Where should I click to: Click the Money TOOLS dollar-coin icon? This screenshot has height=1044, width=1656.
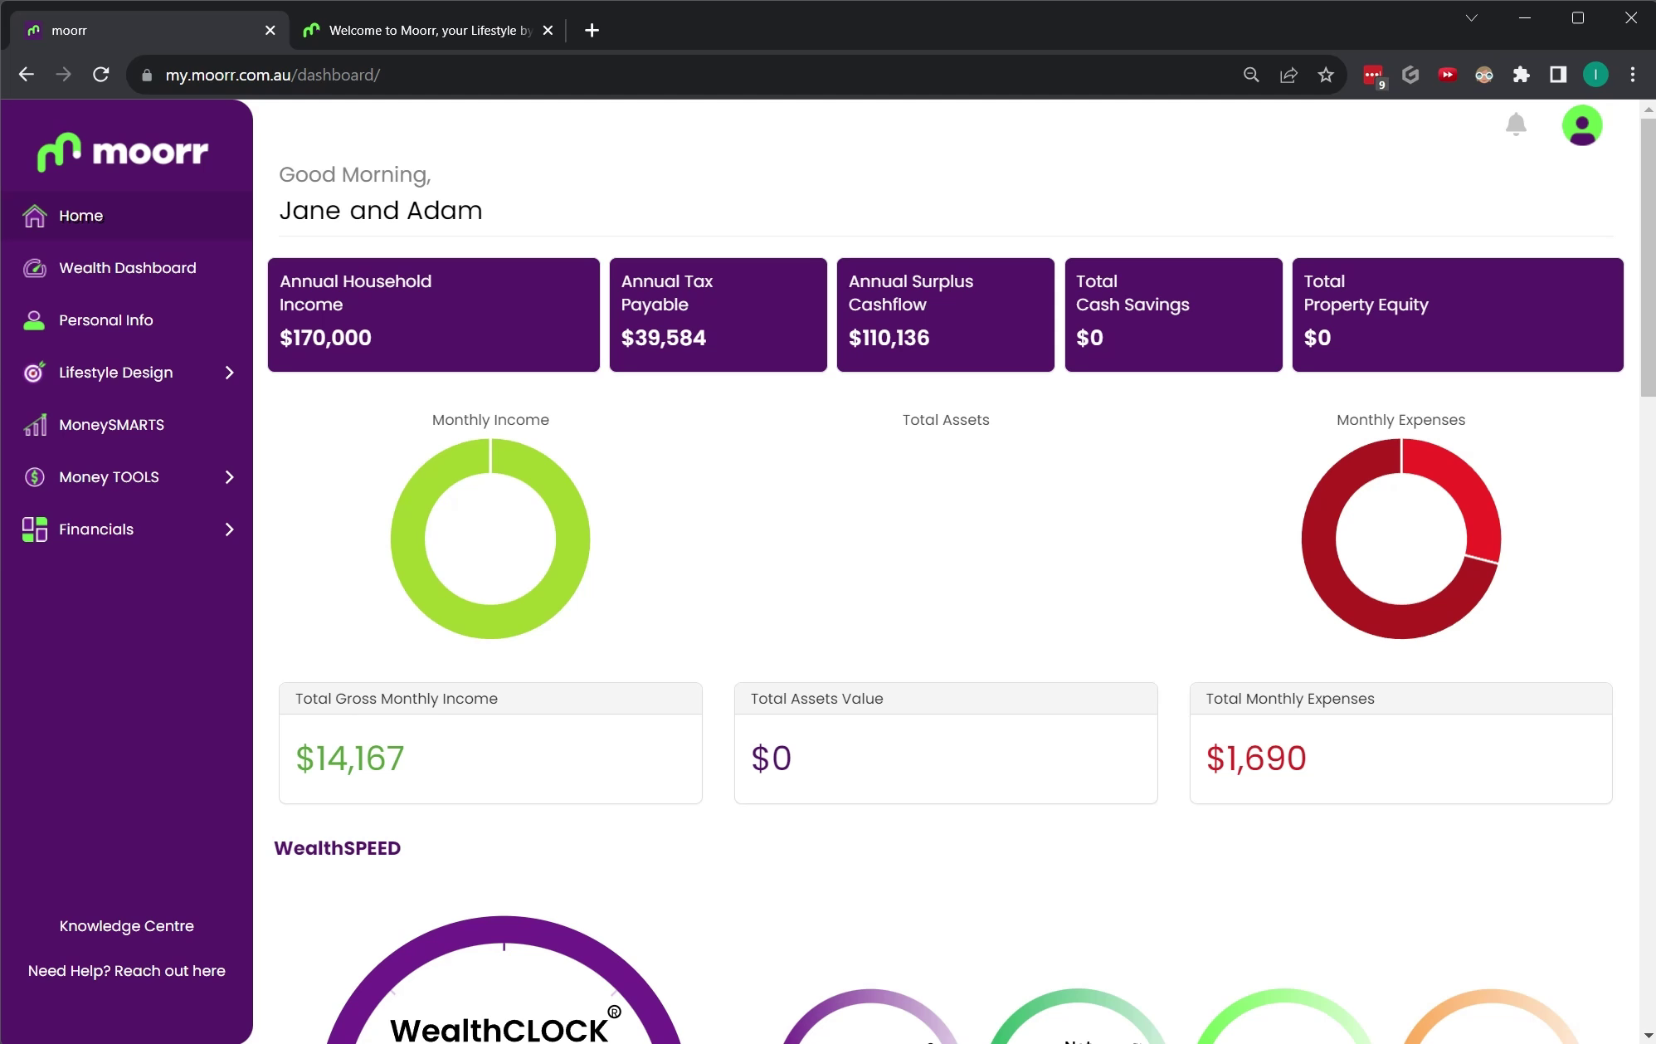point(35,477)
